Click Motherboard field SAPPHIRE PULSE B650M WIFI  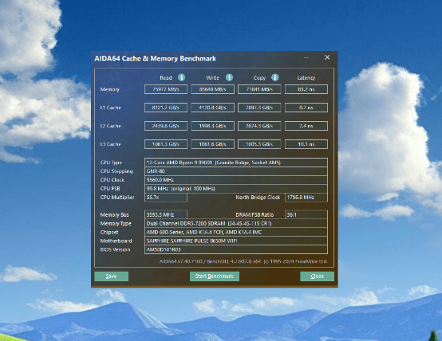coord(236,241)
